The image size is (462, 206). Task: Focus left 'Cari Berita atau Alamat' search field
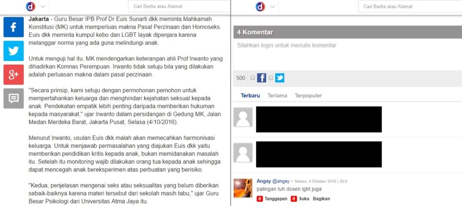(x=179, y=6)
